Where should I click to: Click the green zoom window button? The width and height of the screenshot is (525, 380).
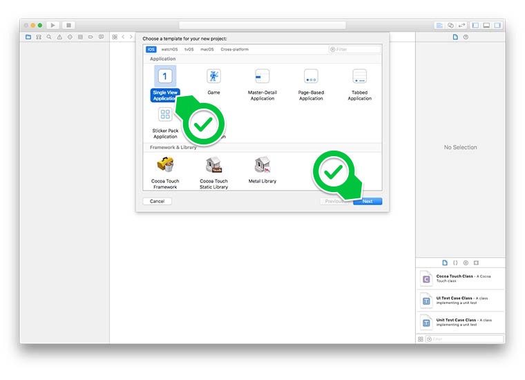pyautogui.click(x=40, y=26)
